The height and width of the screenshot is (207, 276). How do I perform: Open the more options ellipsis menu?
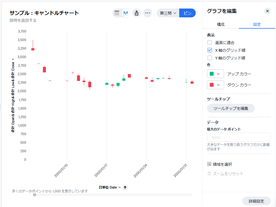point(148,13)
